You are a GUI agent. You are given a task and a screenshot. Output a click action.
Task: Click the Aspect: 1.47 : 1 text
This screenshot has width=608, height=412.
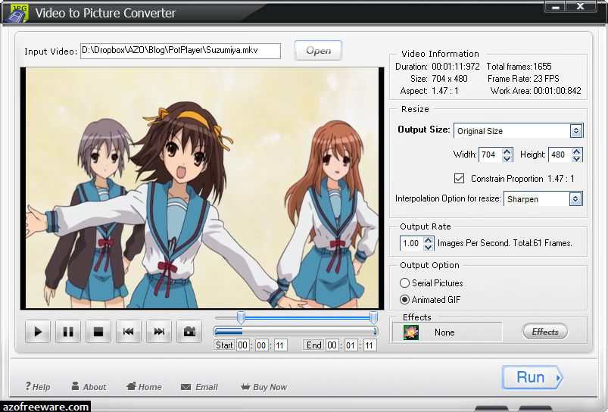pos(429,91)
